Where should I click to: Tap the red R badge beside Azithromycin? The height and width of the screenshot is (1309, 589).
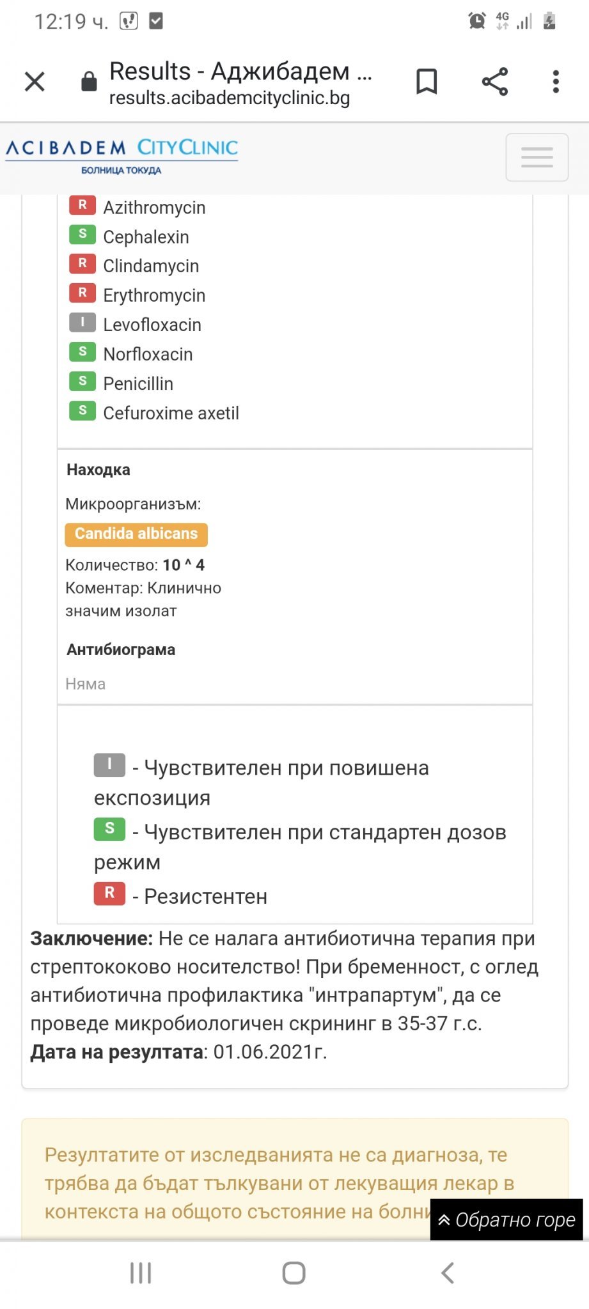[x=82, y=205]
